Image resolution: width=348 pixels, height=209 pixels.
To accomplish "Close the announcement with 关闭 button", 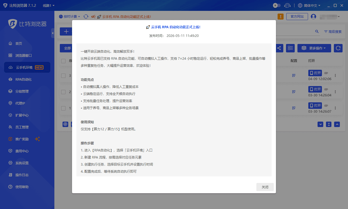I will click(x=265, y=187).
